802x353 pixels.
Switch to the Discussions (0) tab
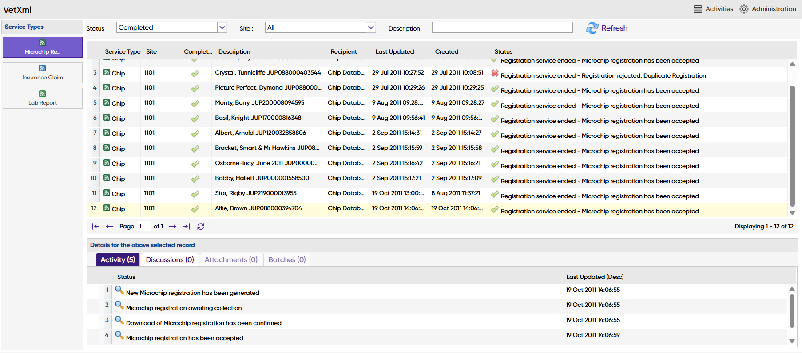coord(170,260)
